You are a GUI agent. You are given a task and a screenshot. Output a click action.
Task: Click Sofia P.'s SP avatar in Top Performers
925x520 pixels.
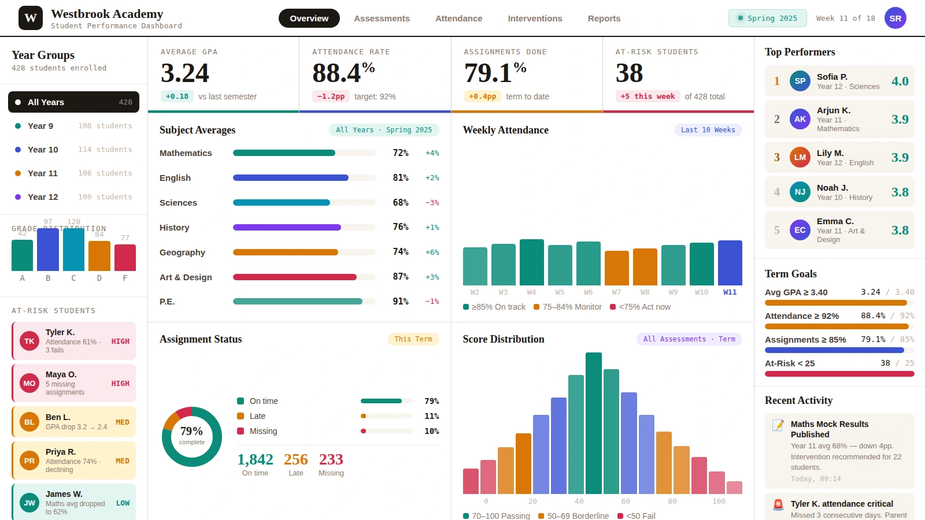[x=800, y=81]
